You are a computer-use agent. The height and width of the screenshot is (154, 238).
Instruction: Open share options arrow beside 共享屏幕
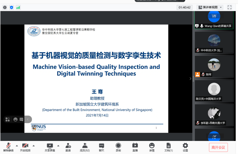58,146
